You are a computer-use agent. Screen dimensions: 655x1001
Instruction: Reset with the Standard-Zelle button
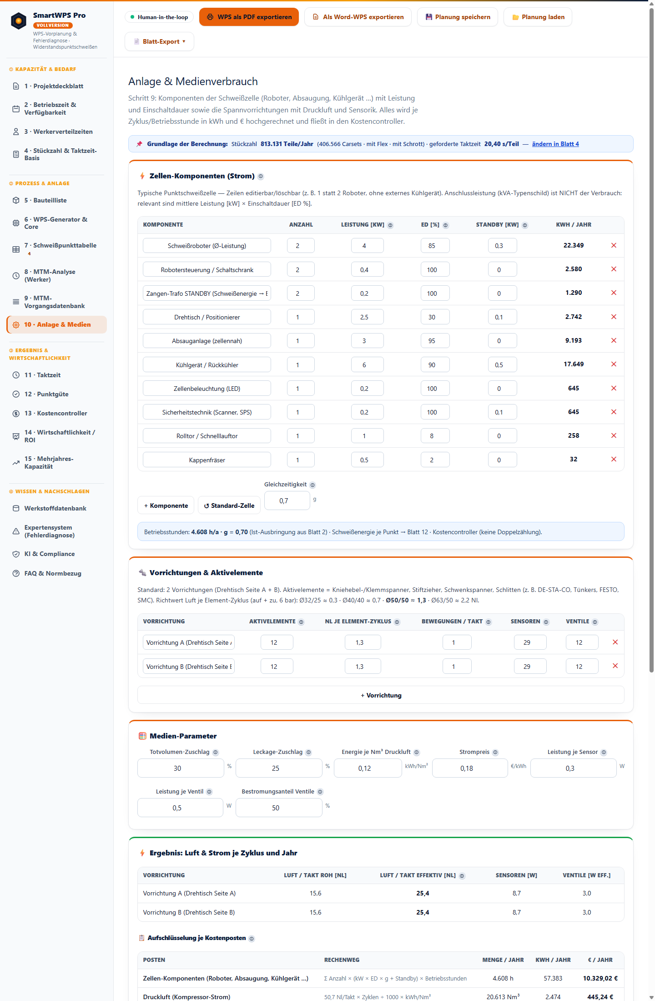(229, 506)
